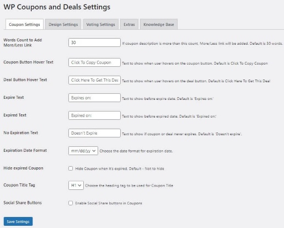Enable the Social Share Buttons checkbox
This screenshot has height=228, width=284.
pyautogui.click(x=71, y=203)
